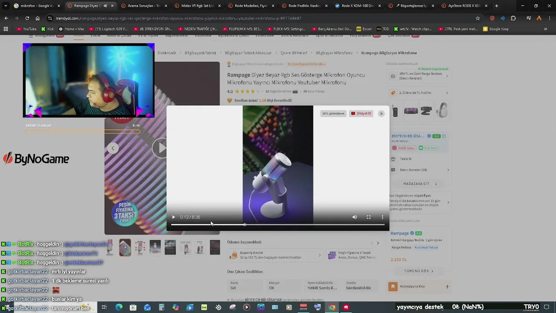Show hidden bookmarks with the double chevron
Viewport: 556px width, 313px height.
point(546,29)
